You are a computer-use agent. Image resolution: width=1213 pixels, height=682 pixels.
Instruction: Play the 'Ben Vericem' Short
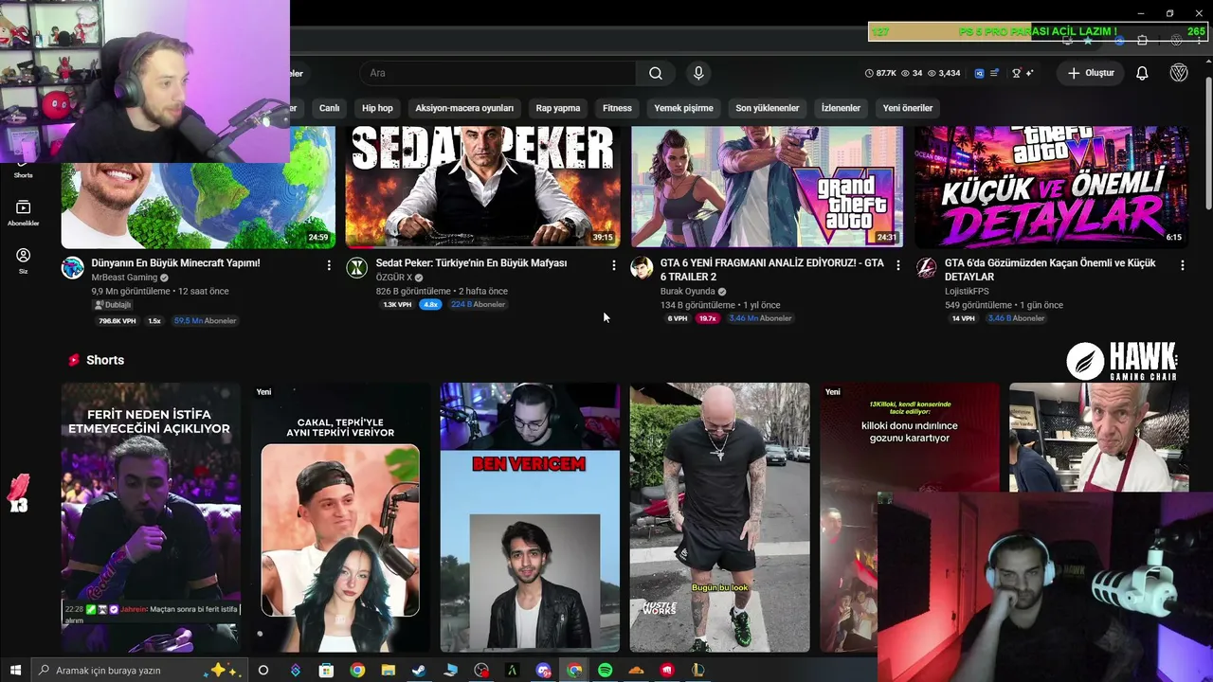(x=530, y=517)
